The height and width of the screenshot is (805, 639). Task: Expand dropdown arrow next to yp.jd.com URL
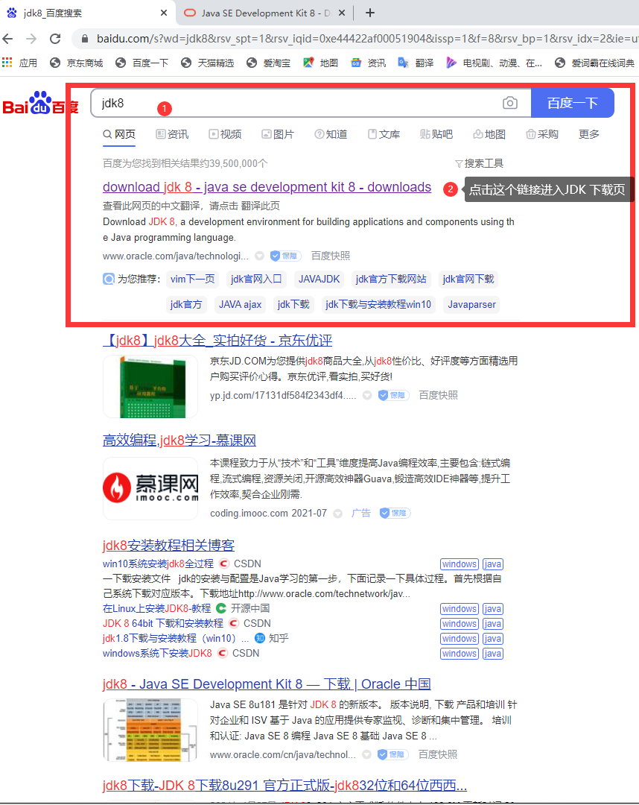pyautogui.click(x=367, y=395)
